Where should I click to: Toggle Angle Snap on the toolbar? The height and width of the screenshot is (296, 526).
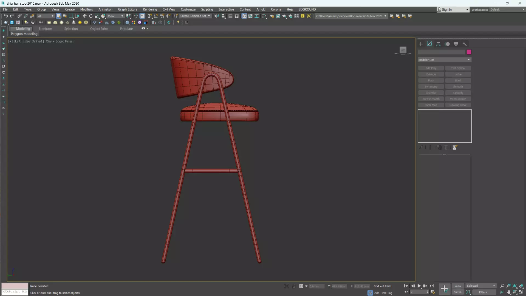[x=156, y=16]
